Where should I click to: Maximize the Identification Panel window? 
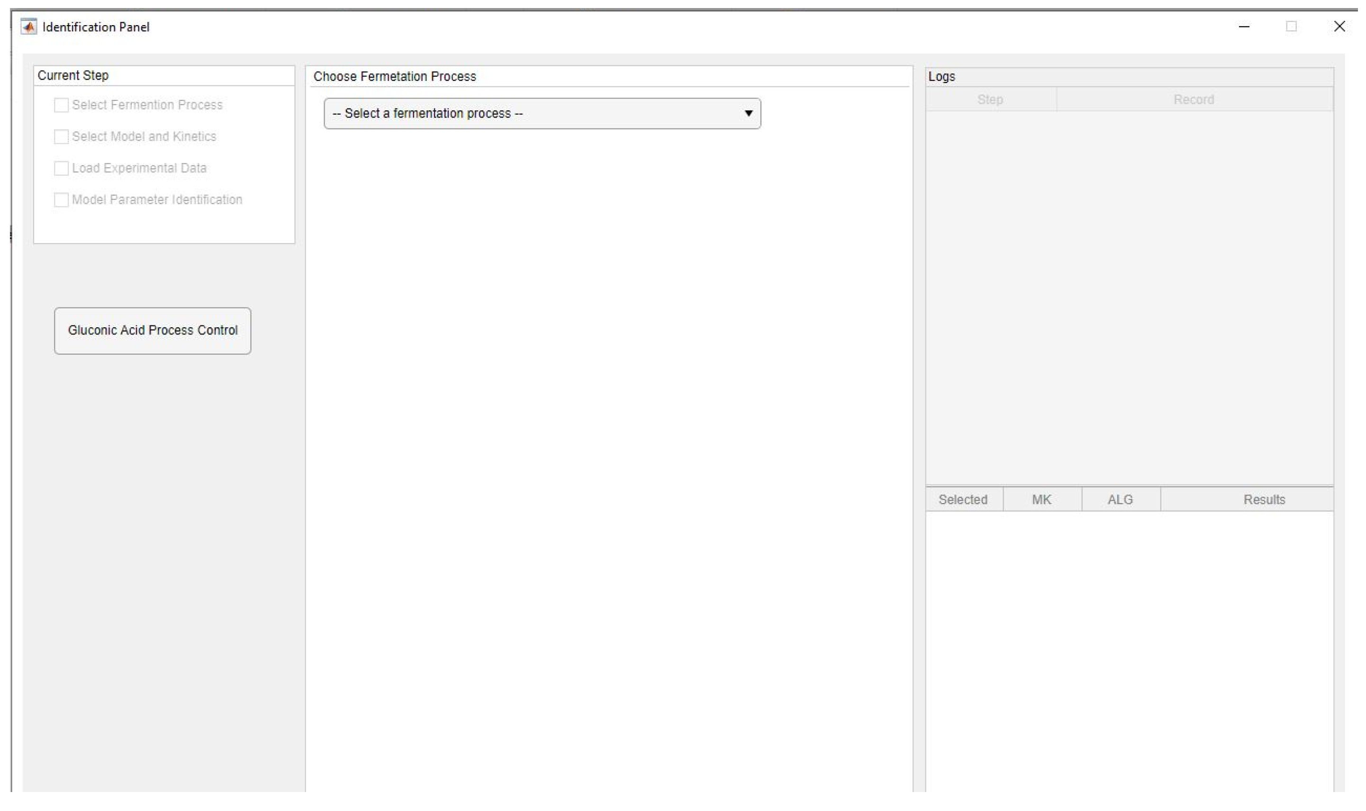point(1291,26)
